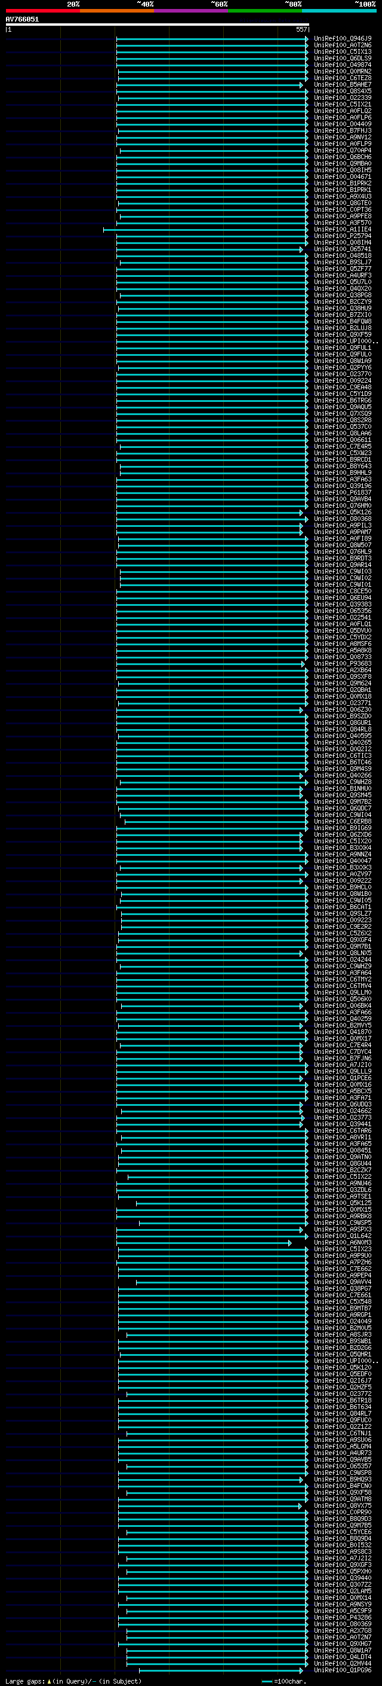This screenshot has width=382, height=1686.
Task: Select label UniRef100_C5IX21
Action: (343, 104)
